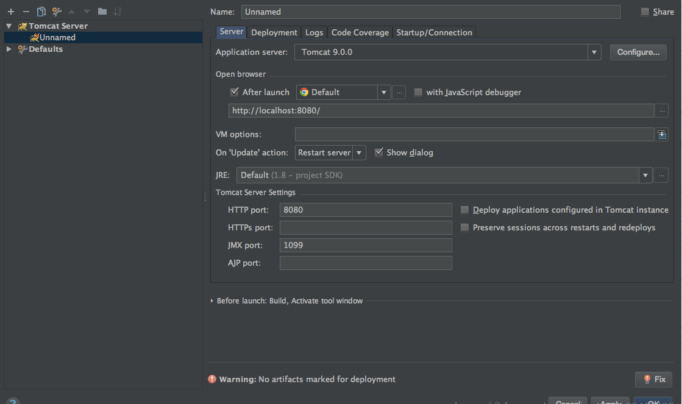
Task: Click the HTTPs port field
Action: coord(366,227)
